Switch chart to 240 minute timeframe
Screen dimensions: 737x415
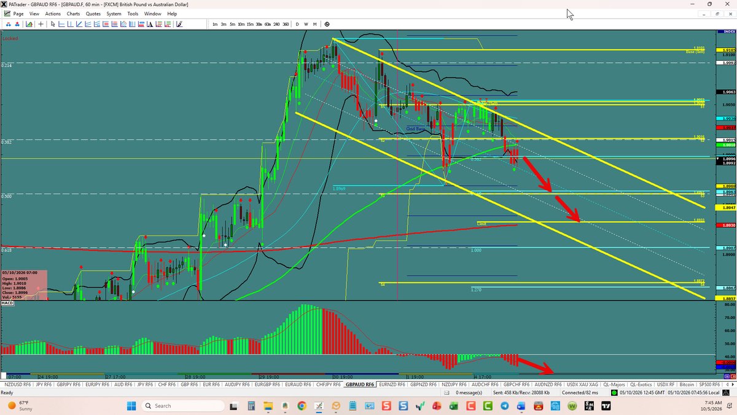click(x=276, y=24)
